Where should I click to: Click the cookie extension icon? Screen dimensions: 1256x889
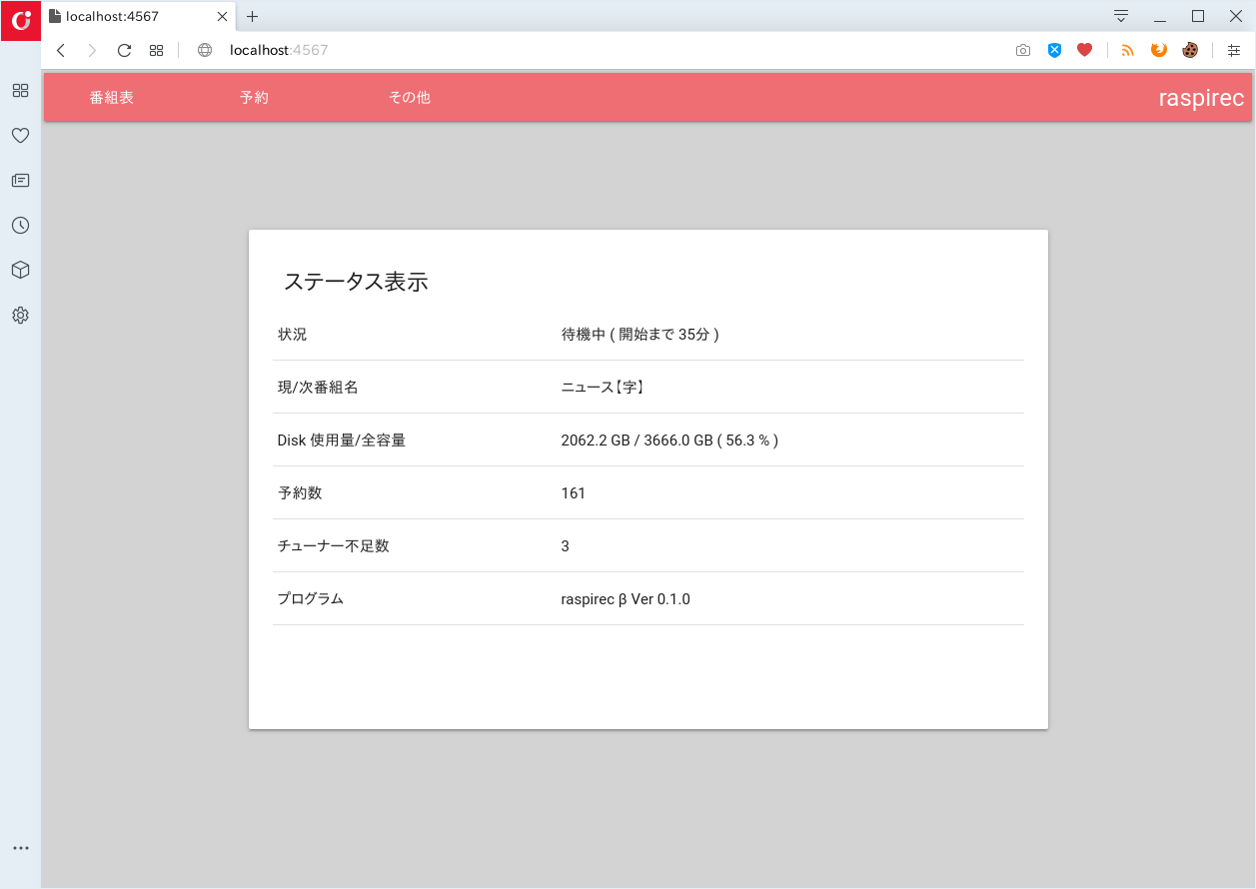click(x=1189, y=50)
